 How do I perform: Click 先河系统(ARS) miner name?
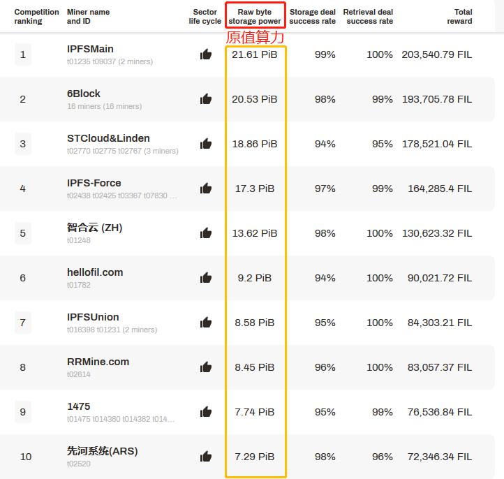coord(102,451)
